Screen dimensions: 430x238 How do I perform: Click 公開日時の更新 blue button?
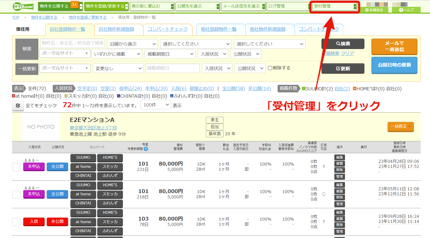point(394,65)
